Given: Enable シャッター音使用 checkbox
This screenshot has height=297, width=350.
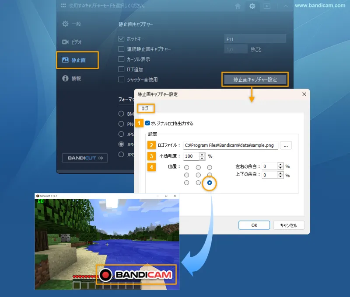Looking at the screenshot, I should coord(121,79).
